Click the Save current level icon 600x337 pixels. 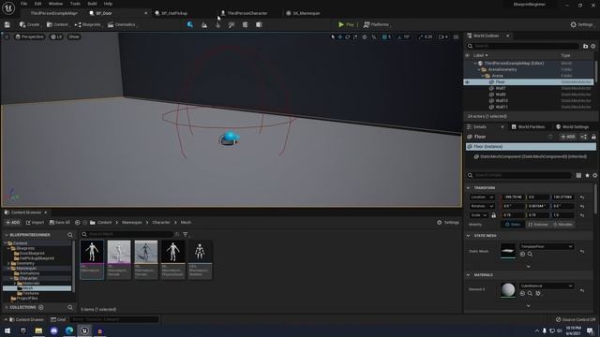7,24
